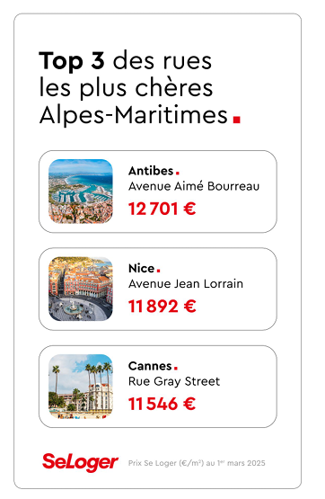Open the Cannes palm trees photo
This screenshot has width=325, height=499.
point(81,387)
